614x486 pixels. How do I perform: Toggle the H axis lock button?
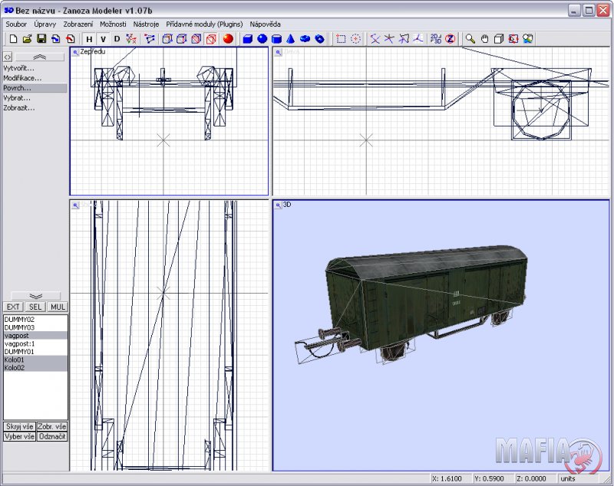89,39
